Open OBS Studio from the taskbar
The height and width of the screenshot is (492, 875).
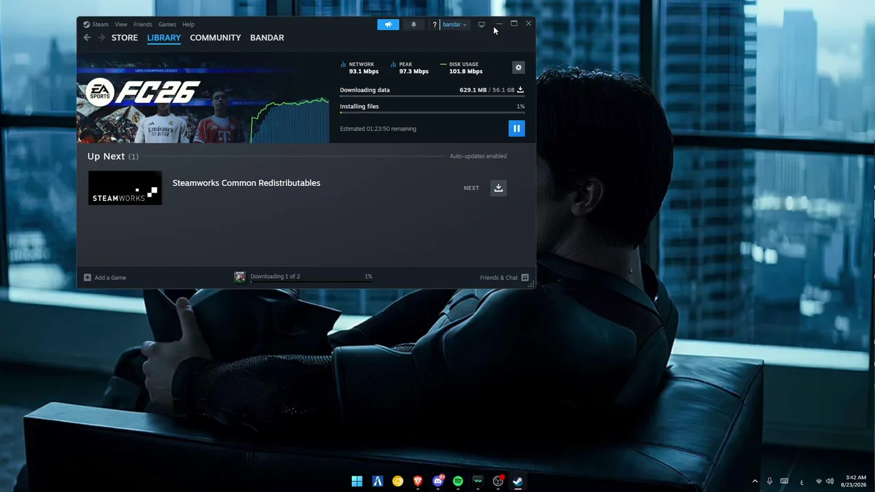(x=498, y=481)
